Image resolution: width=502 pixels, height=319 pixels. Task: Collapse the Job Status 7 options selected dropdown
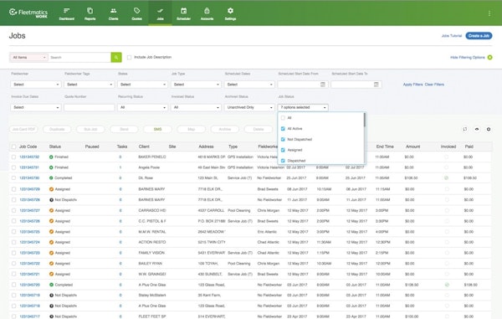[x=303, y=107]
